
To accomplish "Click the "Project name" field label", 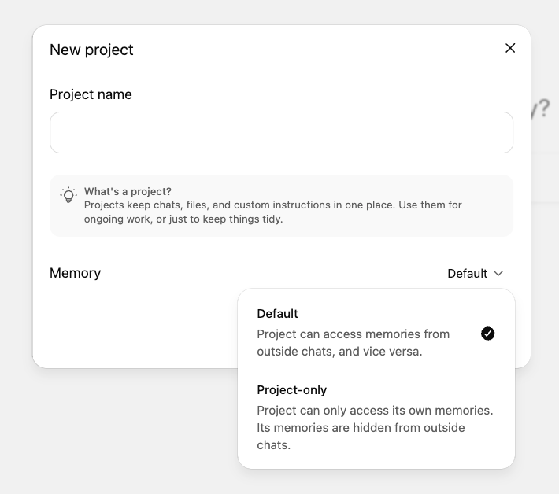I will click(x=91, y=94).
